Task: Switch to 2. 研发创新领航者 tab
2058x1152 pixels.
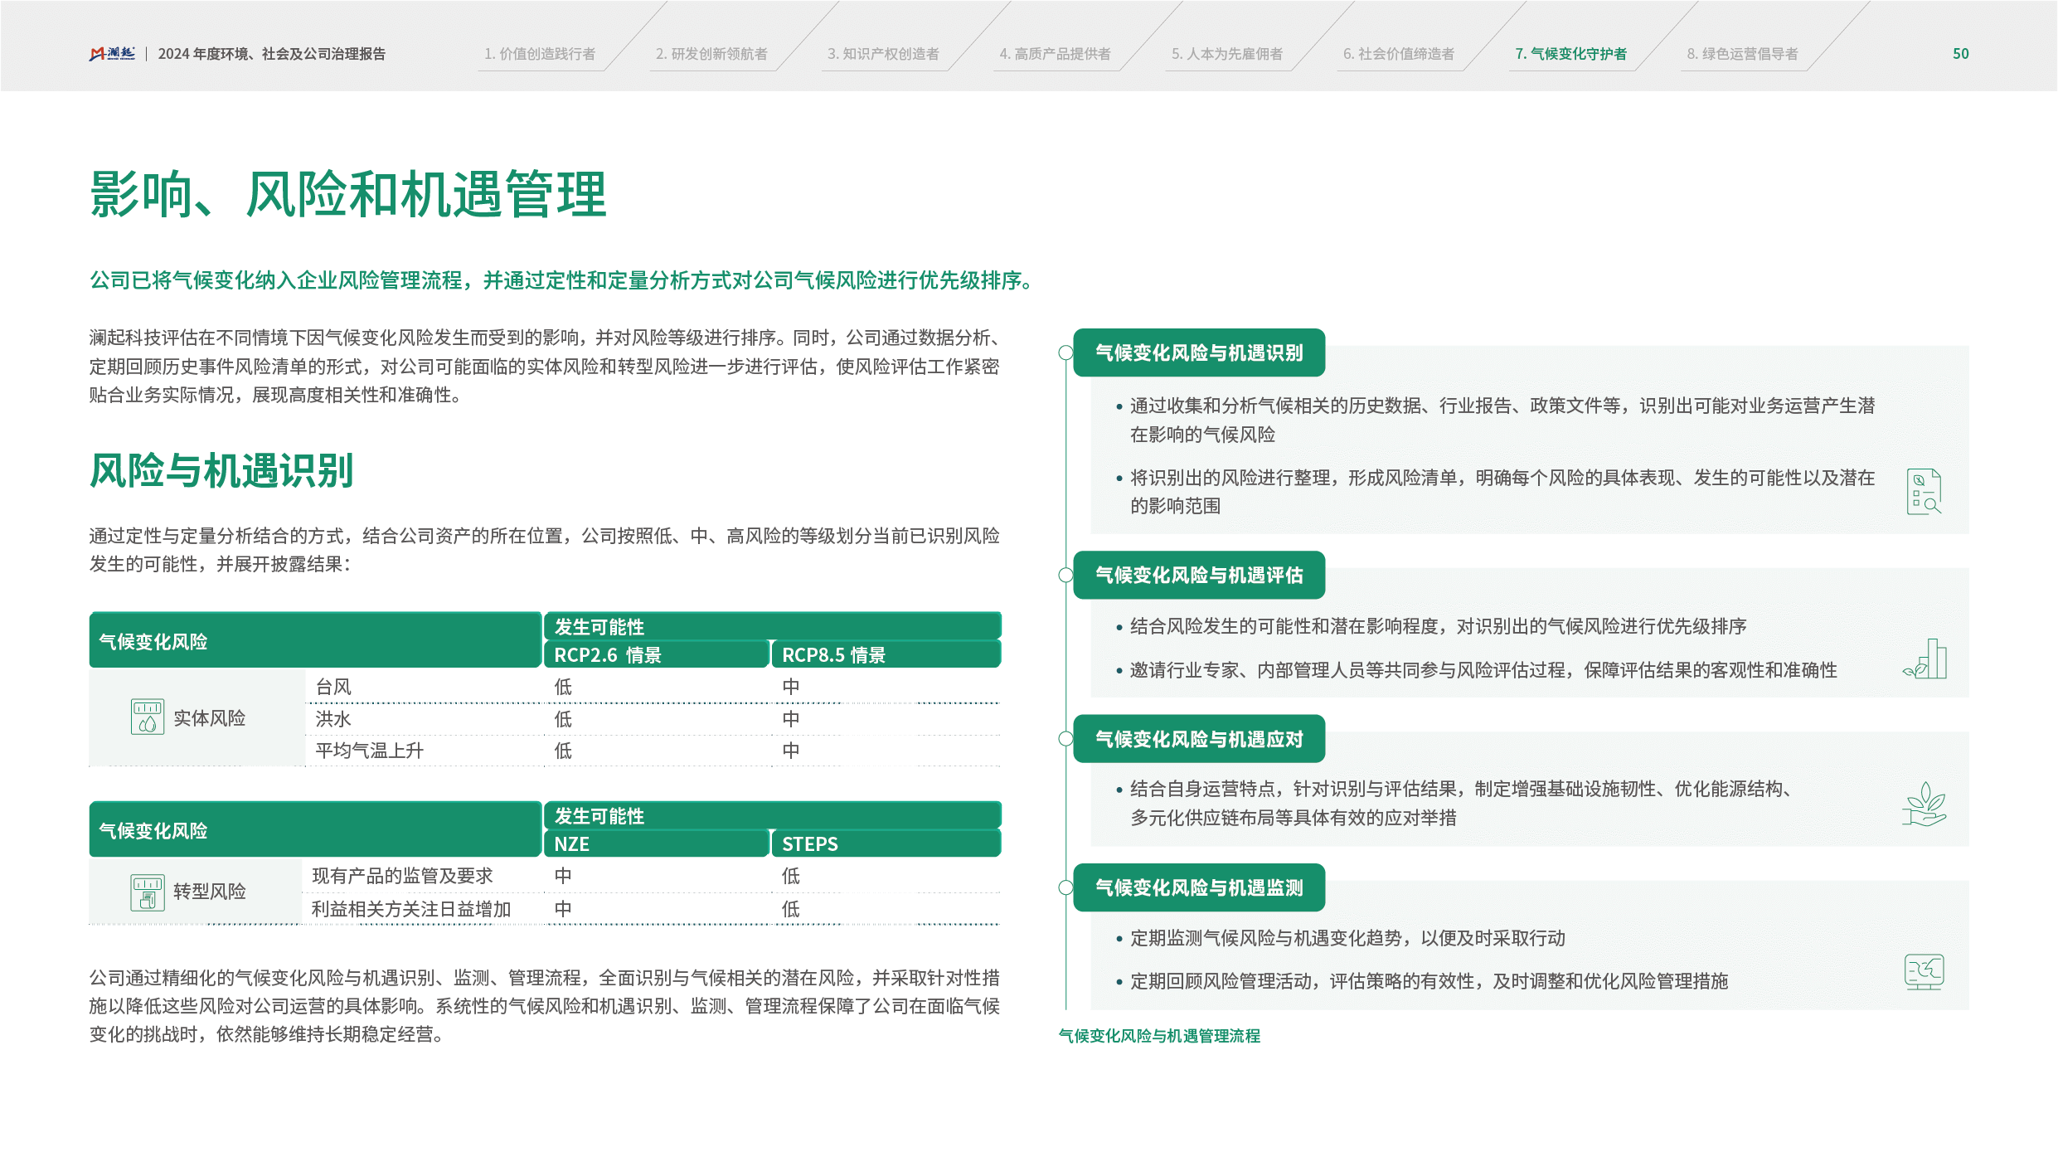Action: point(711,54)
